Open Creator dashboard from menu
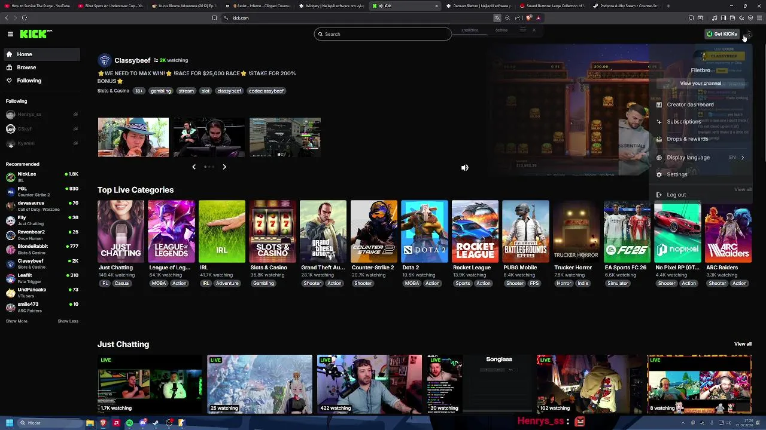766x430 pixels. pyautogui.click(x=700, y=105)
